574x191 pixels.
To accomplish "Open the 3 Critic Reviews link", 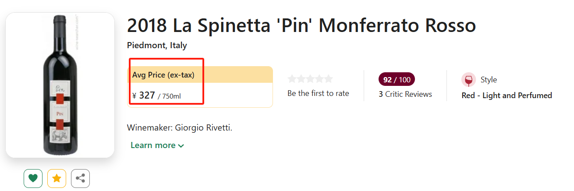I will [x=405, y=94].
